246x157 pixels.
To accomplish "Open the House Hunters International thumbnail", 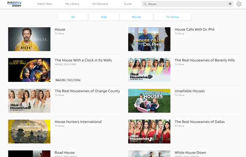I will point(29,131).
